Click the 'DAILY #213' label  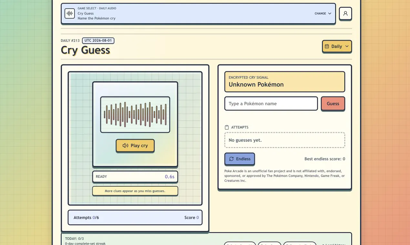pyautogui.click(x=70, y=41)
